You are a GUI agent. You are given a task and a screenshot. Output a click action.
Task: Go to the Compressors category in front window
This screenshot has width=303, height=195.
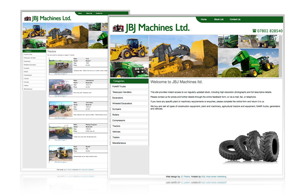(x=129, y=120)
